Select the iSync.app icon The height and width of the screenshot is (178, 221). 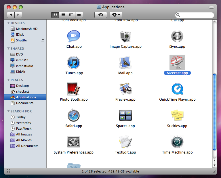[x=177, y=36]
